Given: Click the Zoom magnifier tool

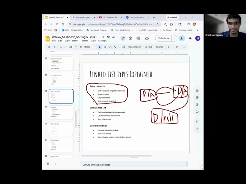Looking at the screenshot, I should pos(81,47).
